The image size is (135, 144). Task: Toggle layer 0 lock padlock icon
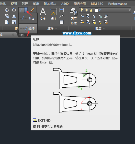91,10
